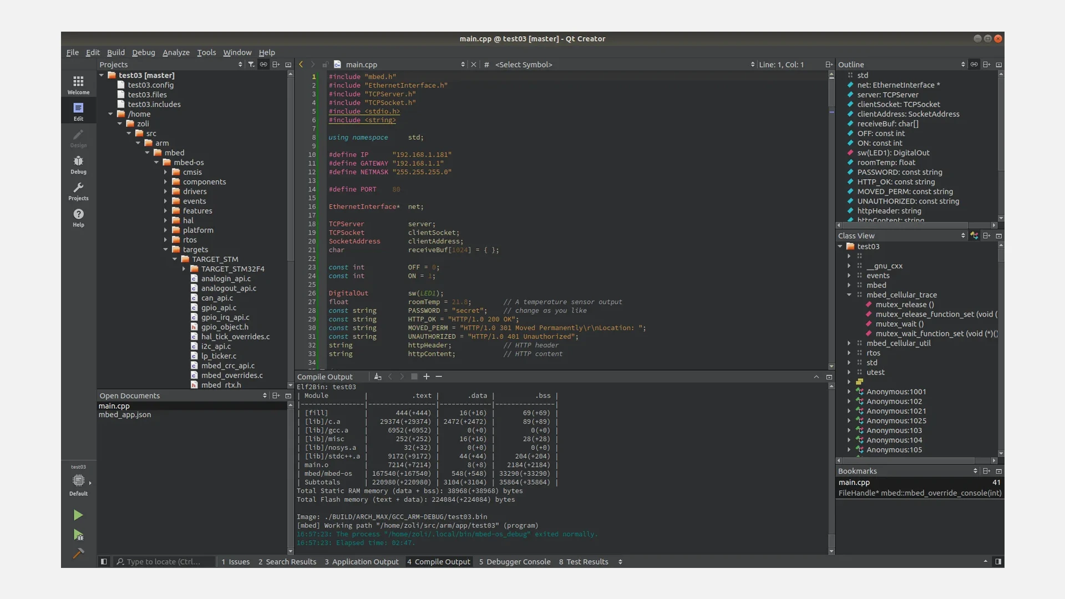Open mbed_app.json in Open Documents

[125, 415]
